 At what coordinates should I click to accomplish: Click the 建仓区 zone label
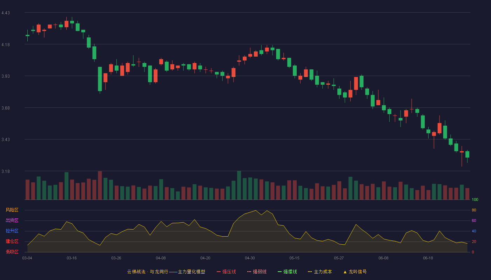pyautogui.click(x=12, y=241)
